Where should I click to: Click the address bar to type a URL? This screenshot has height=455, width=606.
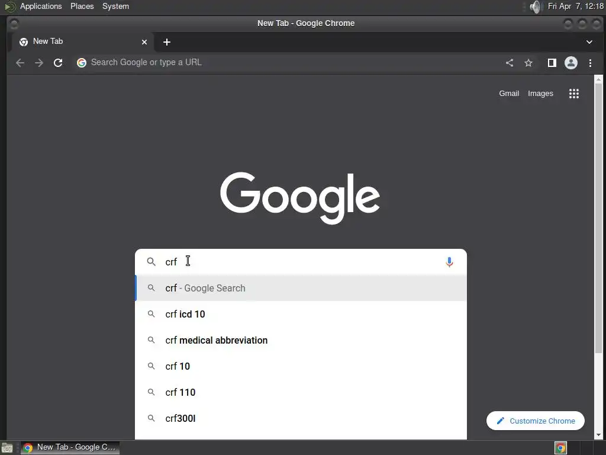(290, 63)
